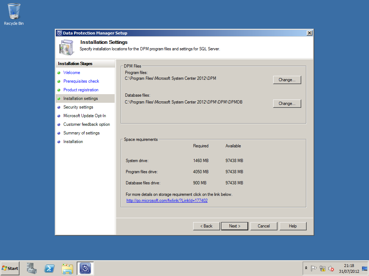Click the database path ending in DPMDB
The width and height of the screenshot is (369, 276).
[183, 102]
